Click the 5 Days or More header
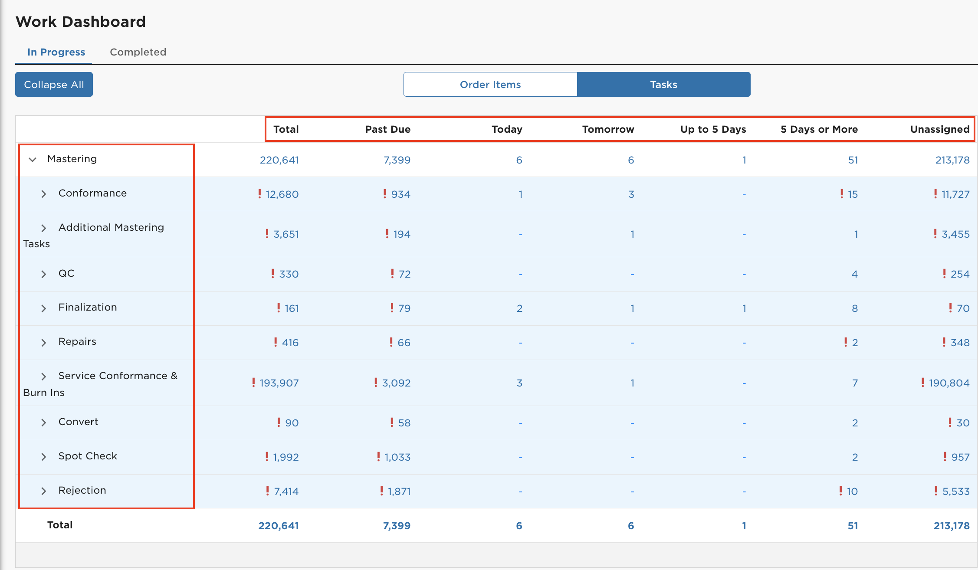 pos(819,129)
